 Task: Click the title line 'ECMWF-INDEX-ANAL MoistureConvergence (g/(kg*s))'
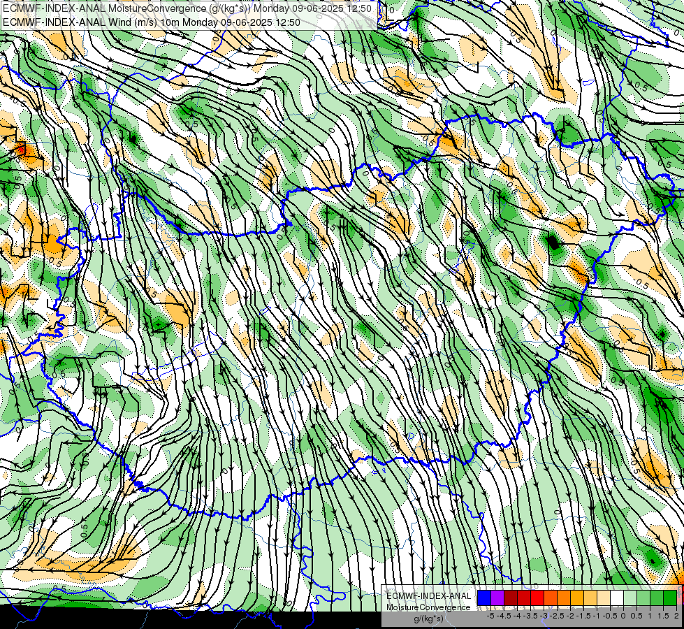128,8
